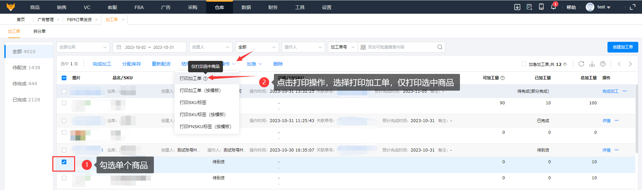Click the export download icon in table toolbar
Viewport: 642px width, 190px height.
(x=592, y=64)
